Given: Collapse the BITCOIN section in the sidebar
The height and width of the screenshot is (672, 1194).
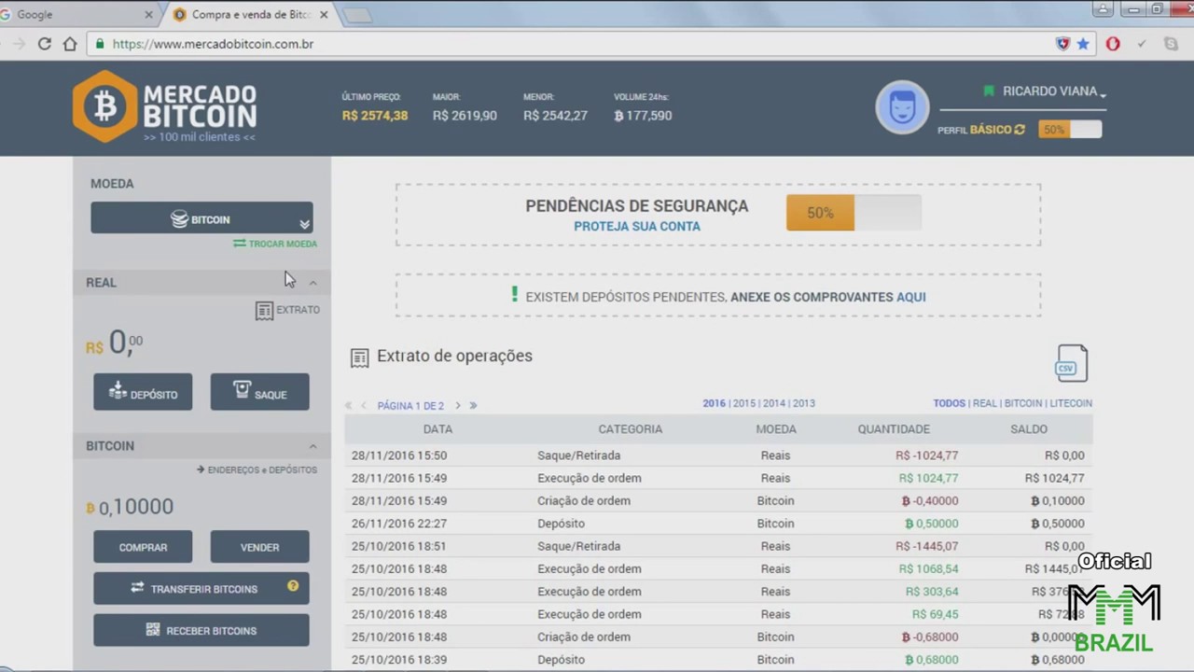Looking at the screenshot, I should click(x=312, y=446).
